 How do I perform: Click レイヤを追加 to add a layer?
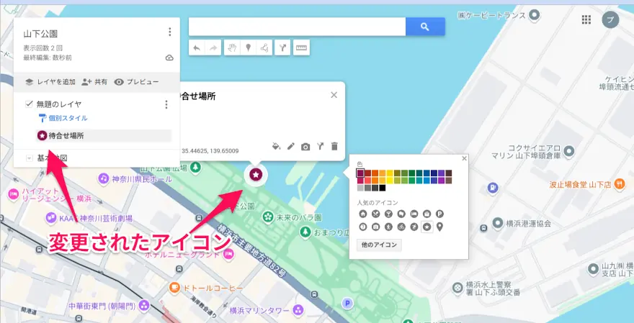[50, 82]
